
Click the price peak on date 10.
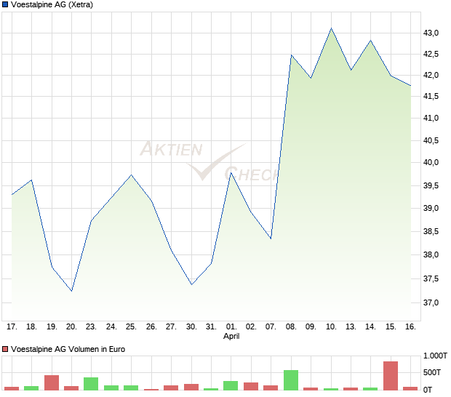tap(331, 28)
